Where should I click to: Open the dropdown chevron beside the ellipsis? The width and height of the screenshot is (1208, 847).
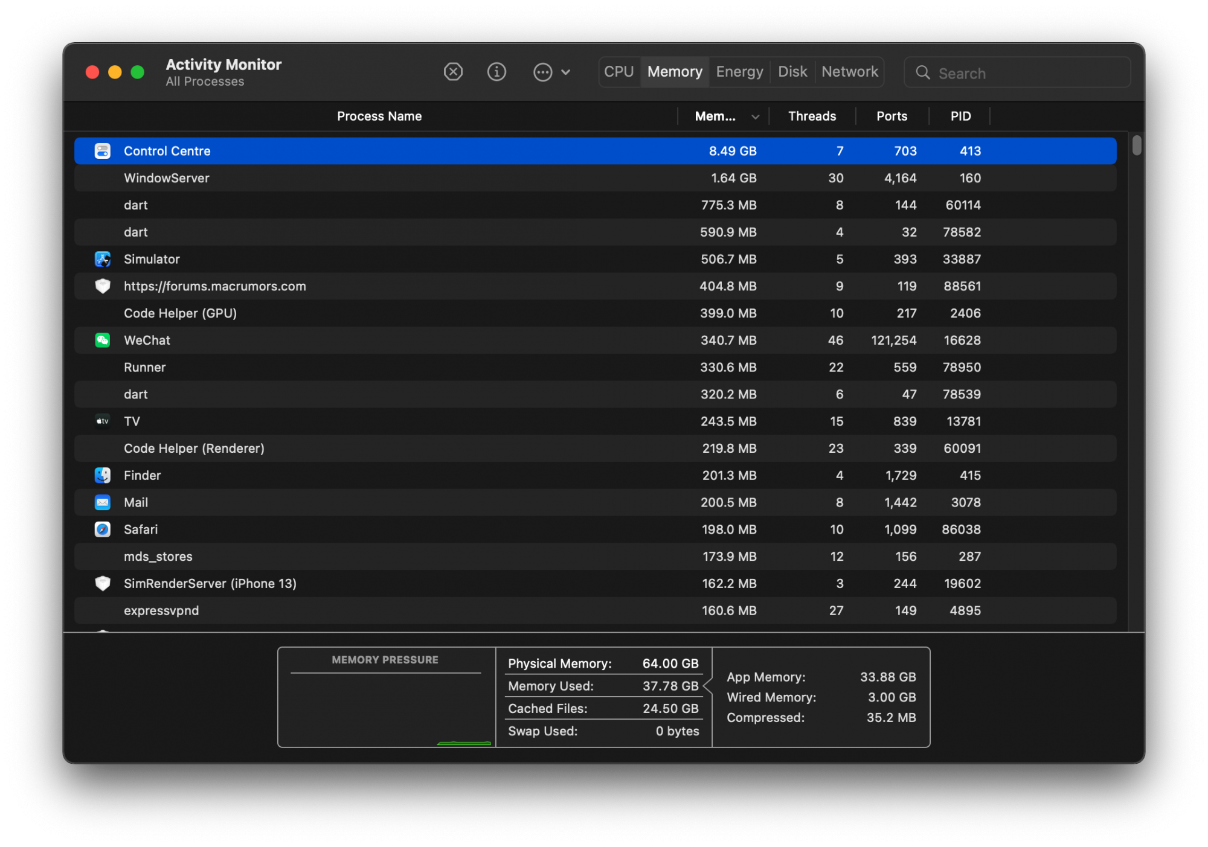565,72
